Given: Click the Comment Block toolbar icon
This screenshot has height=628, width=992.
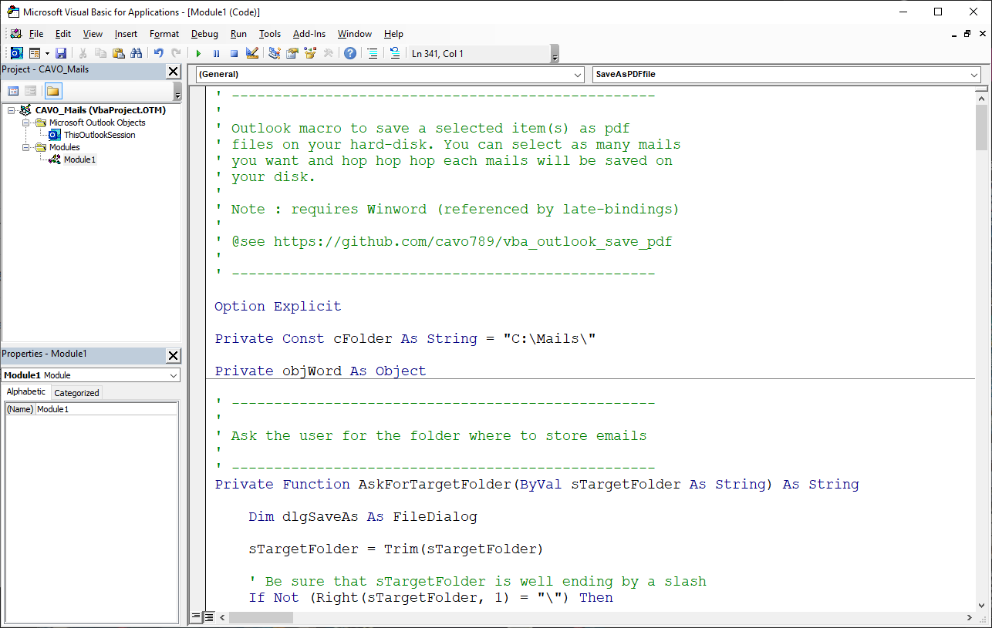Looking at the screenshot, I should [x=373, y=53].
